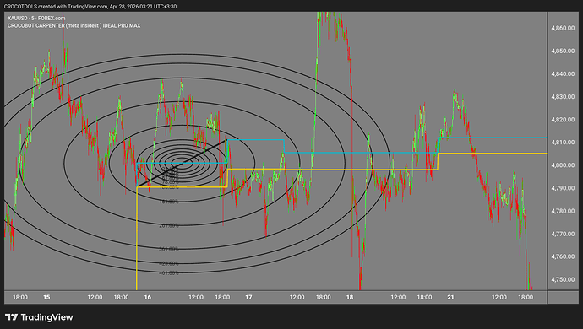Image resolution: width=583 pixels, height=329 pixels.
Task: Click the 12:00 label right after date 17
Action: click(297, 298)
